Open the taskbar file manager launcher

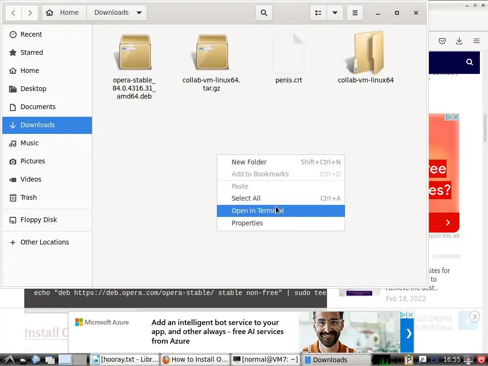click(23, 360)
